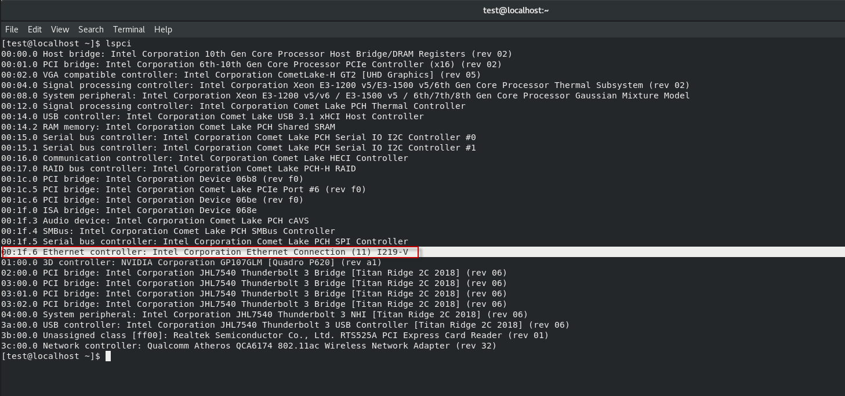Open the Help menu

tap(163, 30)
